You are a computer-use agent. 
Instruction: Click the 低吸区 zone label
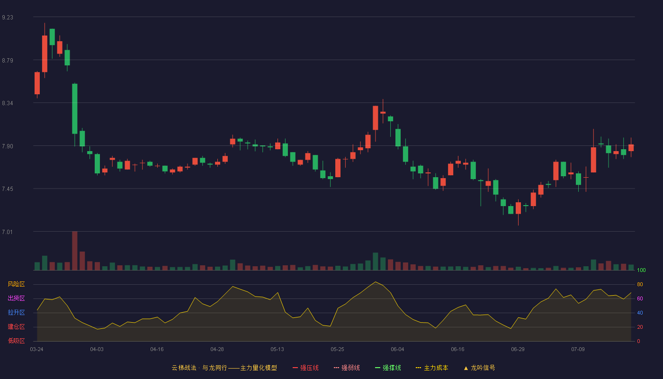(x=17, y=341)
